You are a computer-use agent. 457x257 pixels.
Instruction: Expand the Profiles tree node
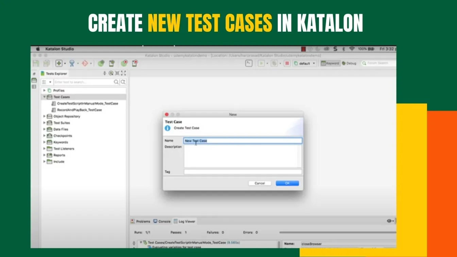44,90
